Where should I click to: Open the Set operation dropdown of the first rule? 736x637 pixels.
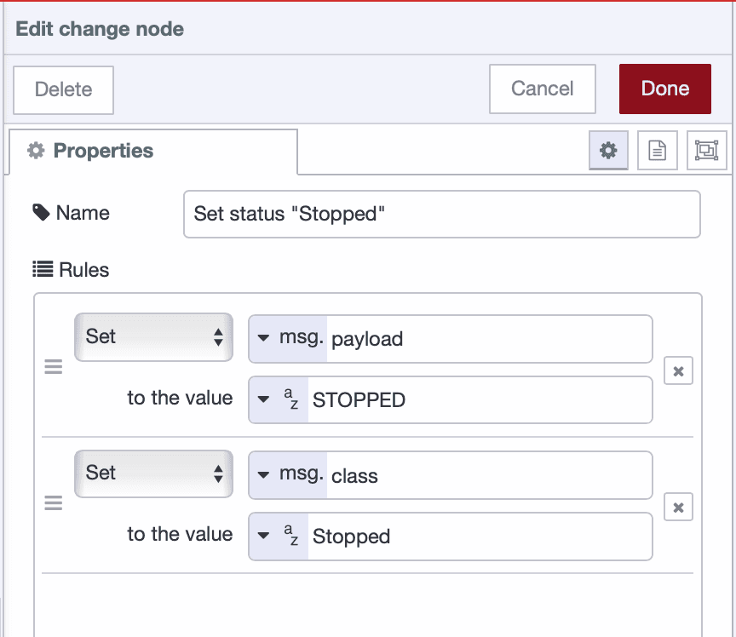coord(153,337)
